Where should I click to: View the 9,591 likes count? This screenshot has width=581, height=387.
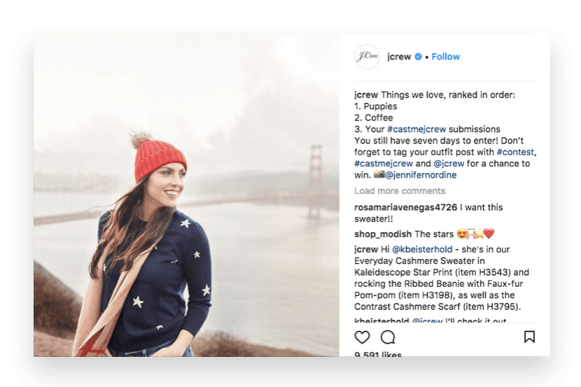click(x=378, y=353)
